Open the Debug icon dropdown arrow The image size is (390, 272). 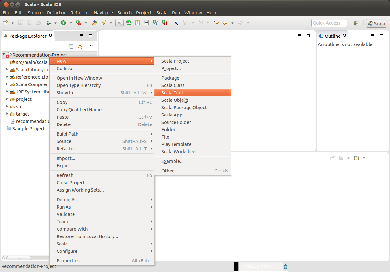click(55, 23)
